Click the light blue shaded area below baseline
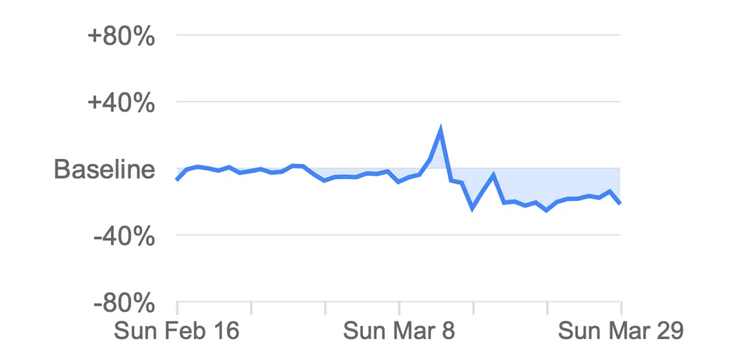Image resolution: width=733 pixels, height=359 pixels. tap(560, 183)
